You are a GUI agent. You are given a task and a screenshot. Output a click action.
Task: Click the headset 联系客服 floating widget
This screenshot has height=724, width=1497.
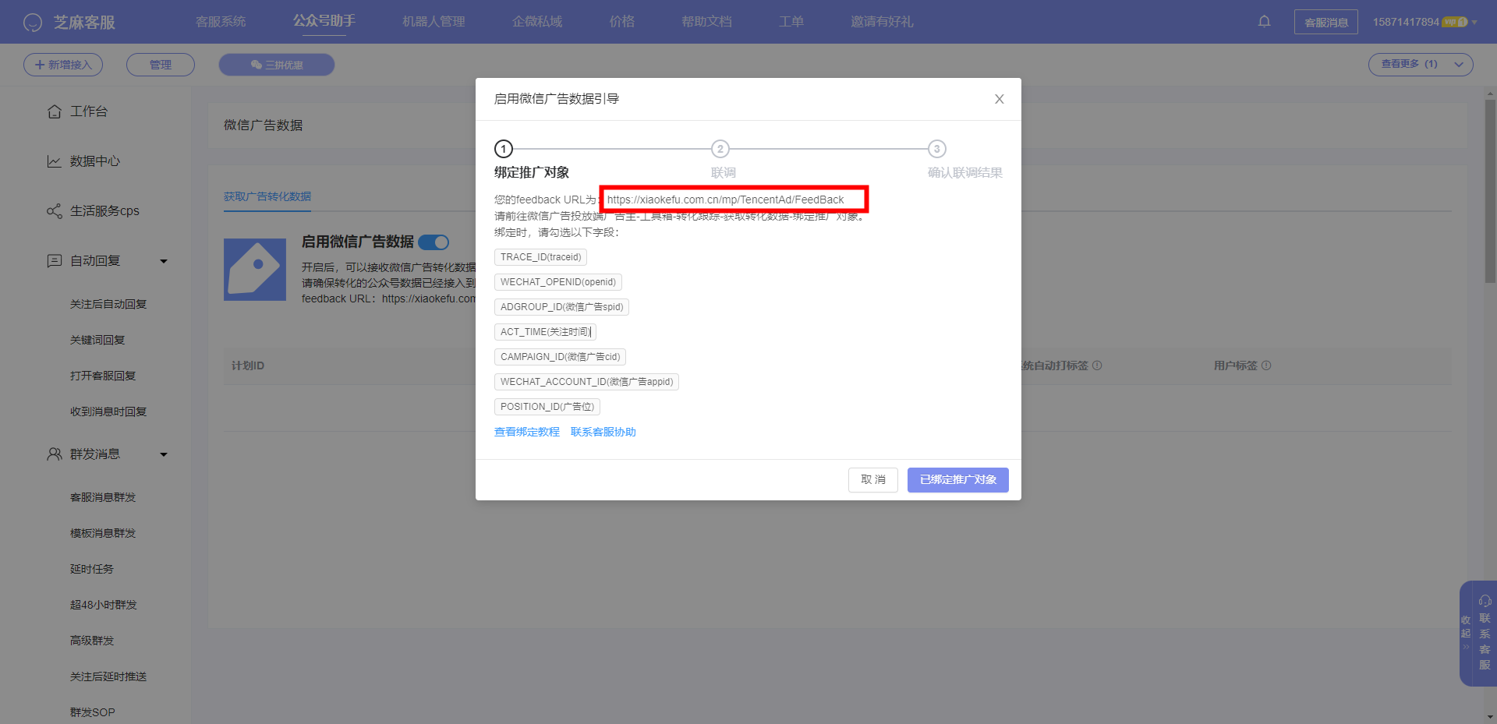pos(1485,633)
